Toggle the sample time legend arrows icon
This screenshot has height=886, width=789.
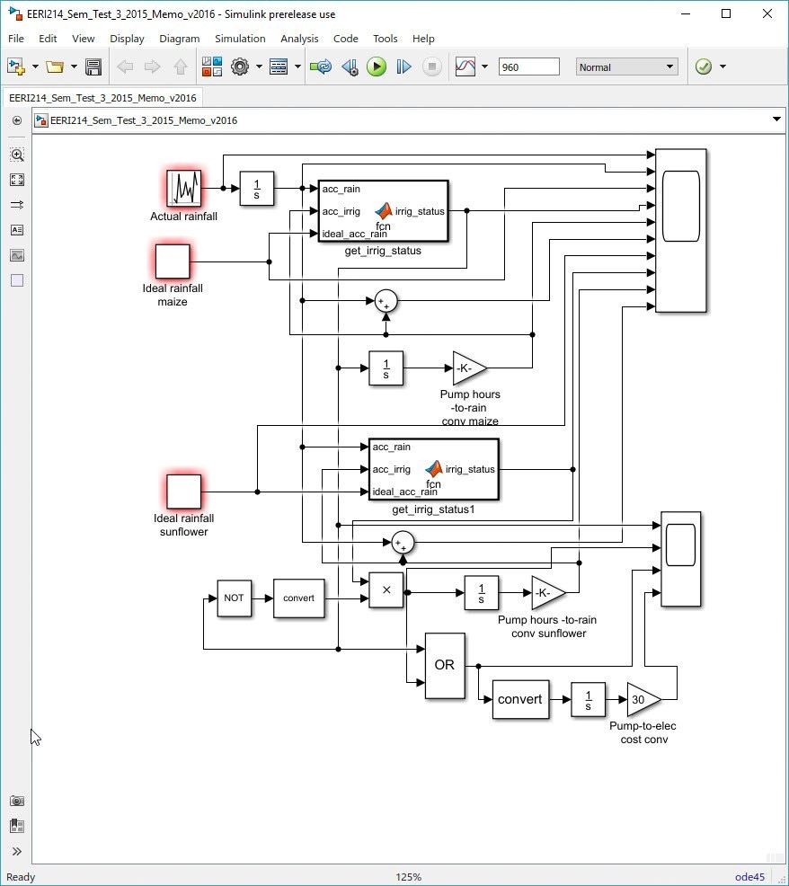[x=17, y=205]
